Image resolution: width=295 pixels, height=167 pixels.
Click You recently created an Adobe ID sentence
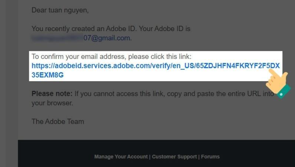coord(111,29)
